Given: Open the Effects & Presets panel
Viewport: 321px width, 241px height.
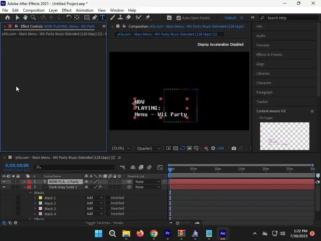Looking at the screenshot, I should click(x=269, y=55).
